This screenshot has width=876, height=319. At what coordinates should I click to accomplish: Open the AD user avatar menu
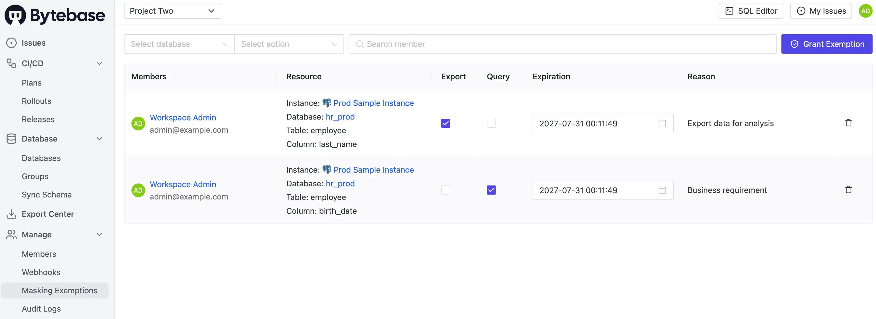tap(865, 11)
